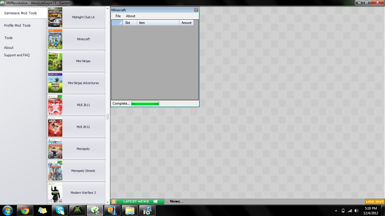Screen dimensions: 385x216
Task: Sort by the Amount column header
Action: pyautogui.click(x=186, y=23)
